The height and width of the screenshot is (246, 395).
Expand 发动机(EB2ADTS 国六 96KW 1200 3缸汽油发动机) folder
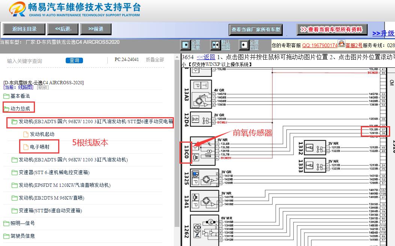tap(73, 160)
